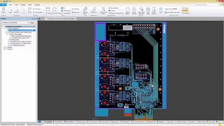Open the Snap Grid dropdown
This screenshot has width=224, height=126.
coord(180,9)
